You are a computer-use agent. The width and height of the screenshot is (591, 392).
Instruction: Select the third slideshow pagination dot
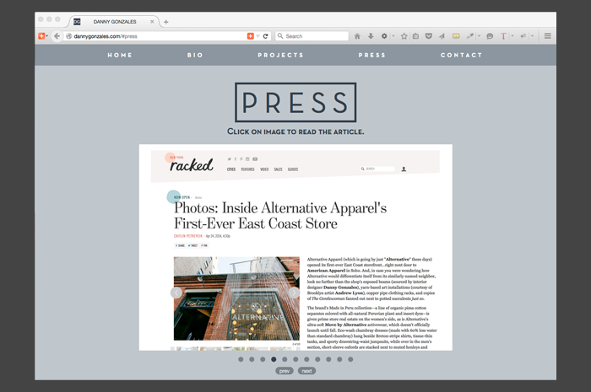click(263, 359)
